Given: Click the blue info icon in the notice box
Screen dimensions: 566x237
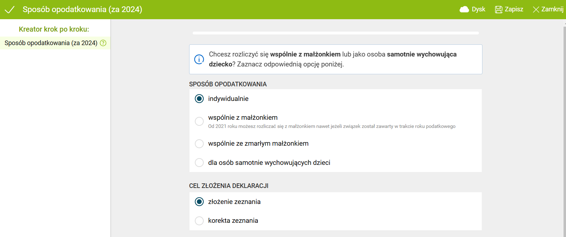Looking at the screenshot, I should 199,59.
